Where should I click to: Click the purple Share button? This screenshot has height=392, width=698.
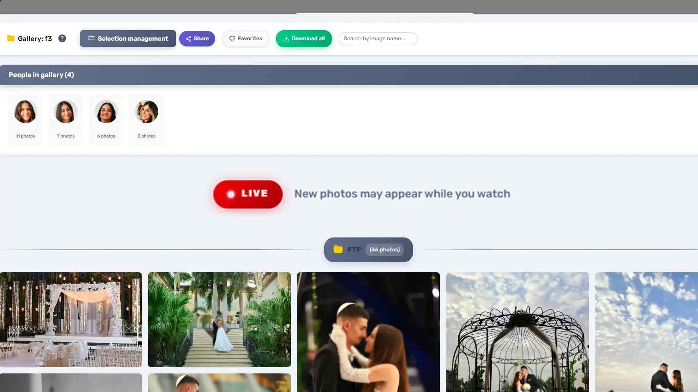click(x=197, y=38)
